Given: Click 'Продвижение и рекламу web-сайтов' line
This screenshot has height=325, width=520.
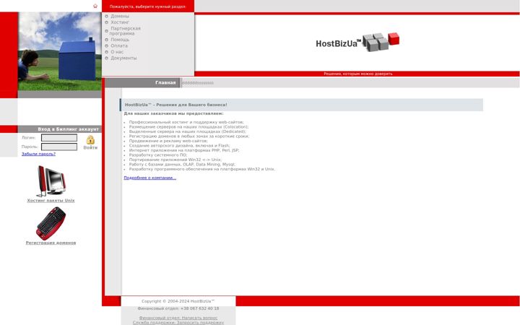Looking at the screenshot, I should 168,141.
